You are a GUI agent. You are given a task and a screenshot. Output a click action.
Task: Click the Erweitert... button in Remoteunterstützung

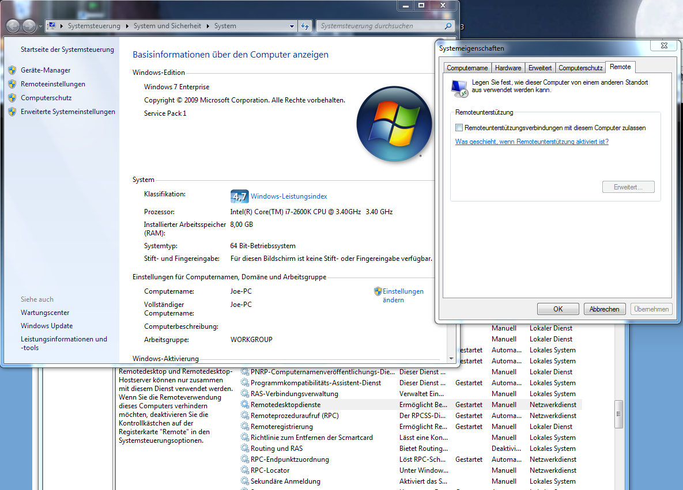coord(628,187)
